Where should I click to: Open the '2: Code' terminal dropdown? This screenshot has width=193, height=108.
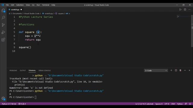click(156, 70)
